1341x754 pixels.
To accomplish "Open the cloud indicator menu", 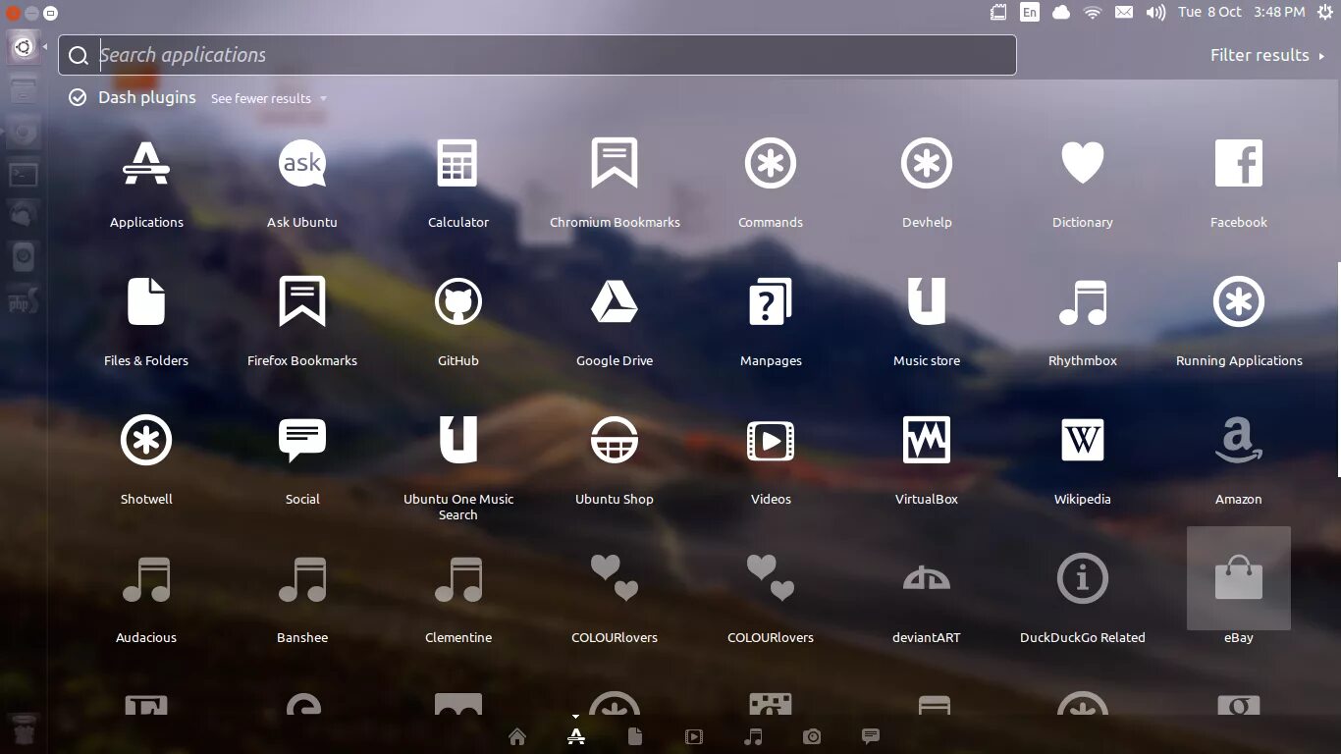I will [x=1061, y=12].
